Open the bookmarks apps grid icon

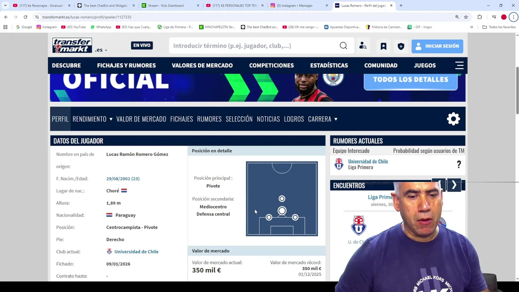point(5,27)
